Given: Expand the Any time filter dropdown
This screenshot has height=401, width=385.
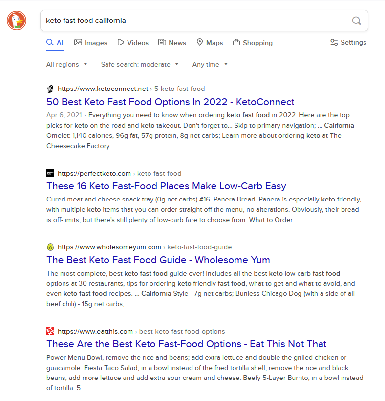Looking at the screenshot, I should coord(210,64).
